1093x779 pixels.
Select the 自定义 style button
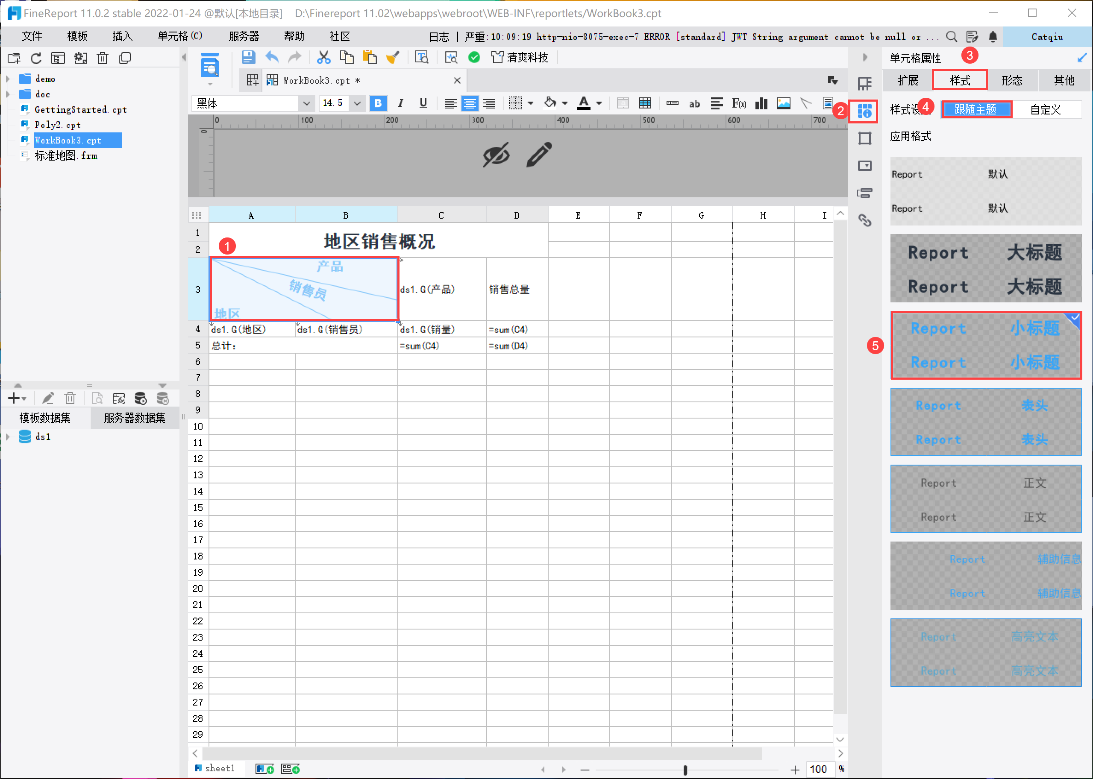click(1046, 109)
